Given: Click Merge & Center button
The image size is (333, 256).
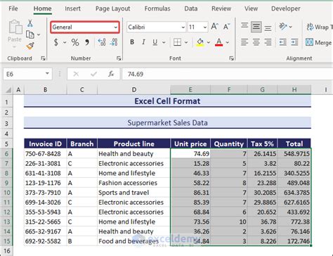Looking at the screenshot, I should (x=319, y=42).
